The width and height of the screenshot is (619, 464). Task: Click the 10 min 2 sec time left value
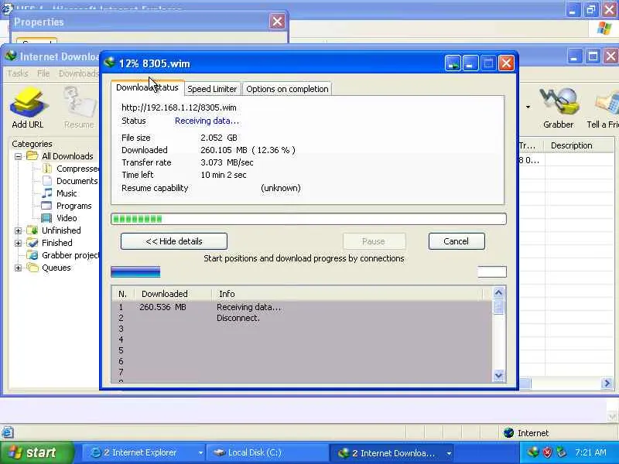coord(224,175)
